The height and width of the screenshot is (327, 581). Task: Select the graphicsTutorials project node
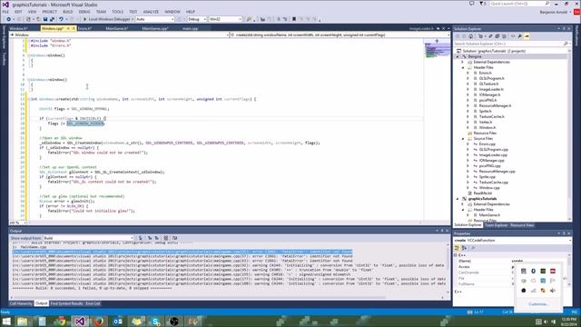pyautogui.click(x=482, y=199)
